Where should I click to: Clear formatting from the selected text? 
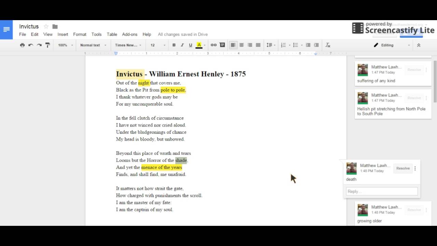pos(328,45)
